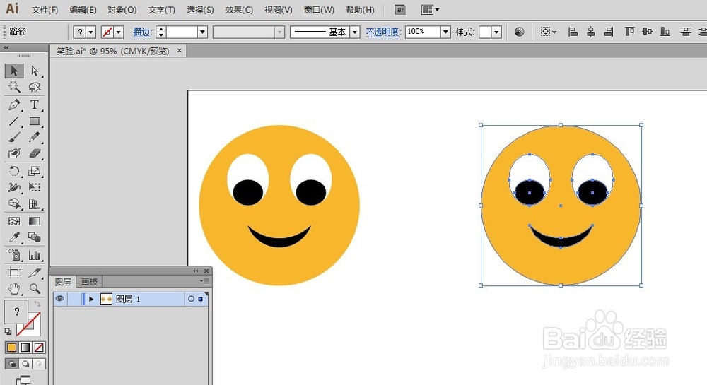Select the Rectangle shape tool
Screen dimensions: 707x385
[34, 122]
